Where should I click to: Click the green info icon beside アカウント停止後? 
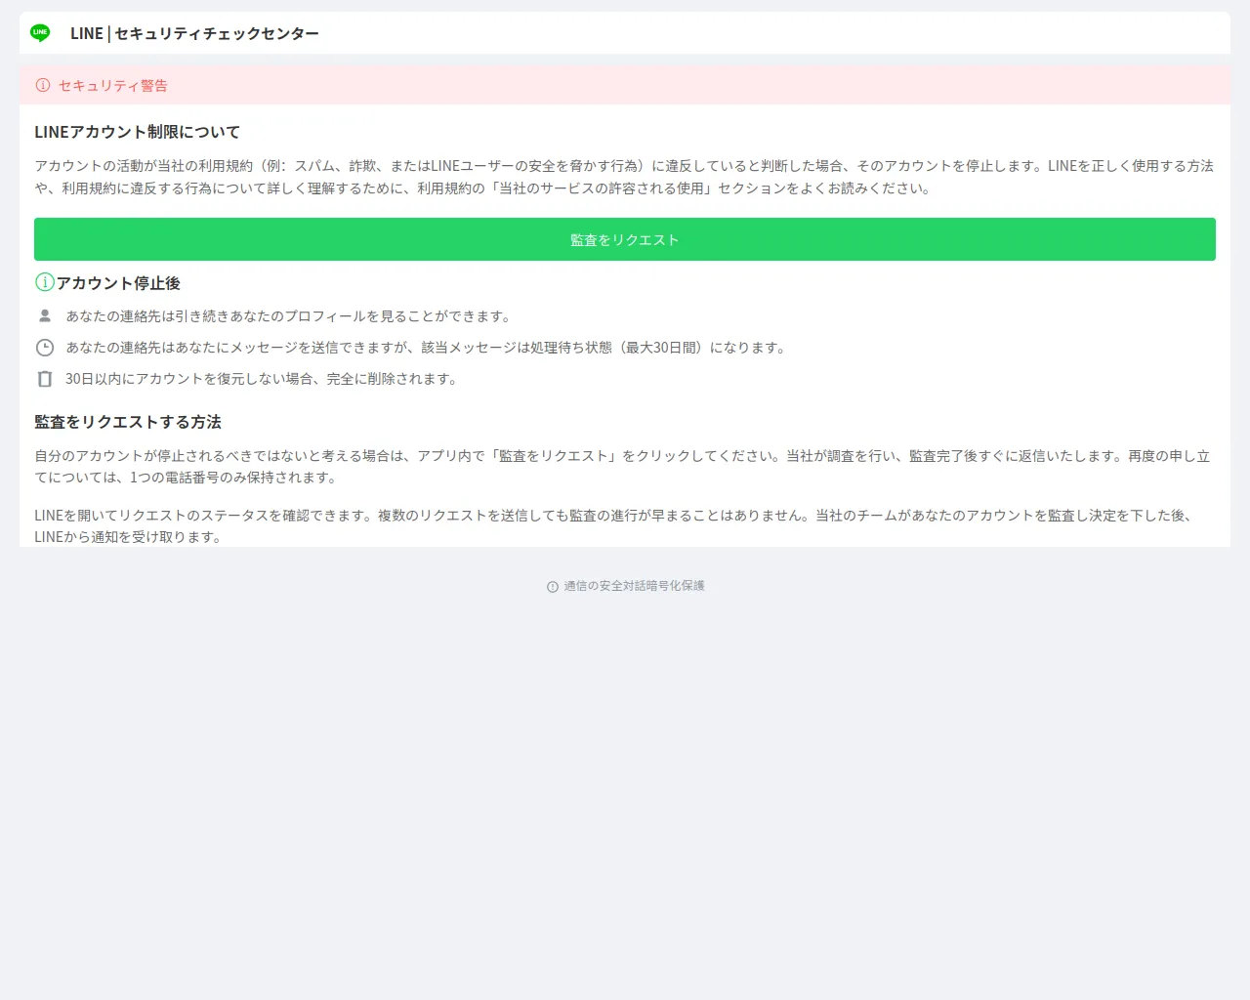tap(45, 282)
